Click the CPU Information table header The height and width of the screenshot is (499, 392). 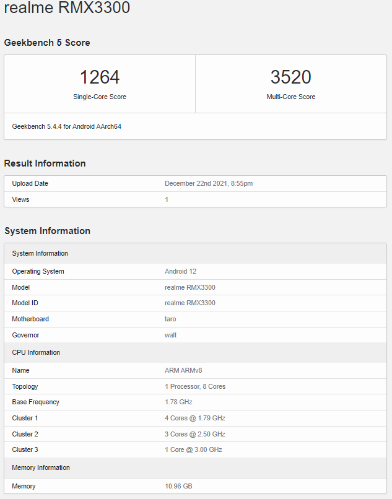tap(36, 353)
